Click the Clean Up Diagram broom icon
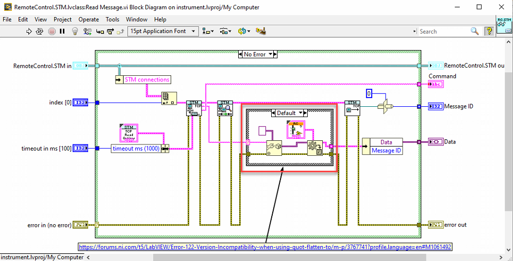The width and height of the screenshot is (513, 261). pos(260,31)
